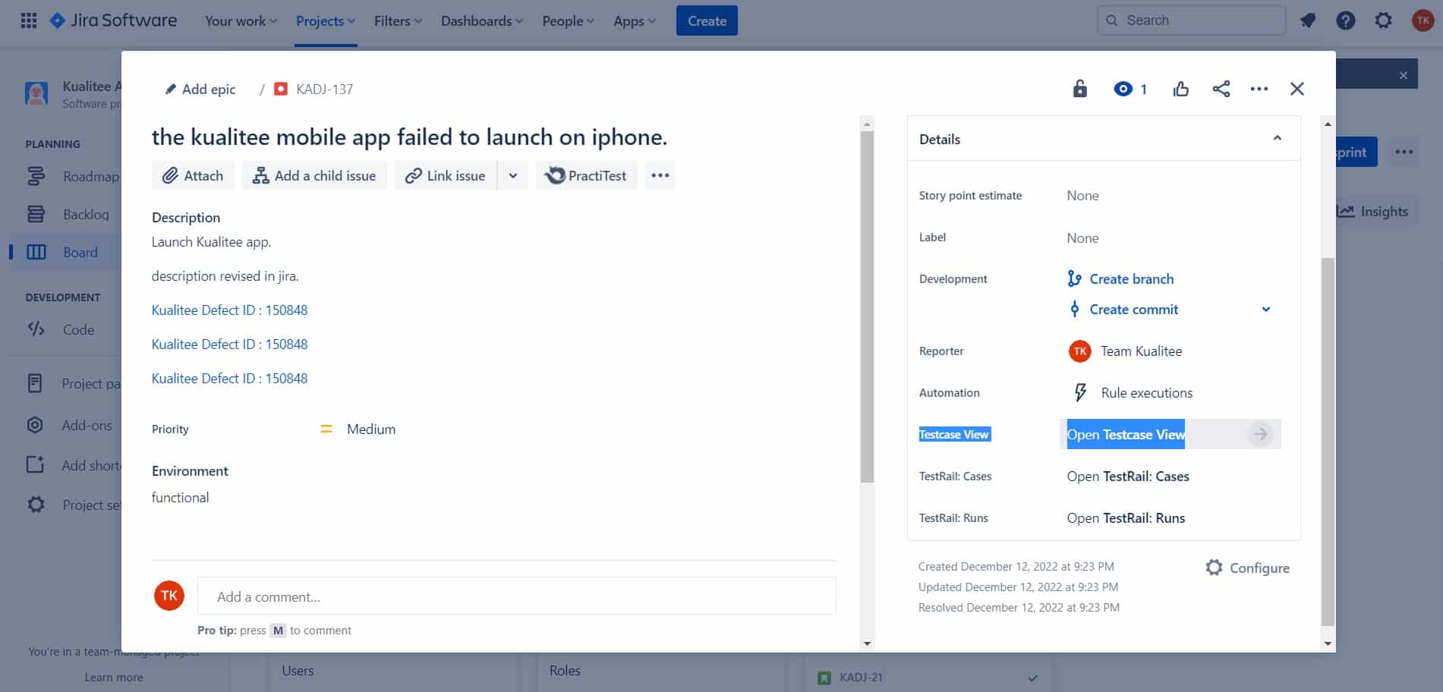Open the notifications bell icon

pos(1307,20)
